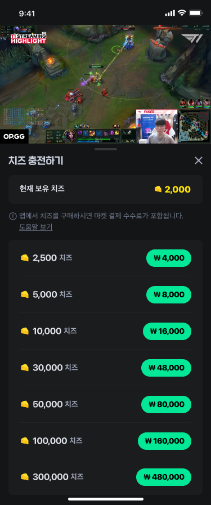
Task: Click the info icon beside the fee notice
Action: click(x=12, y=216)
